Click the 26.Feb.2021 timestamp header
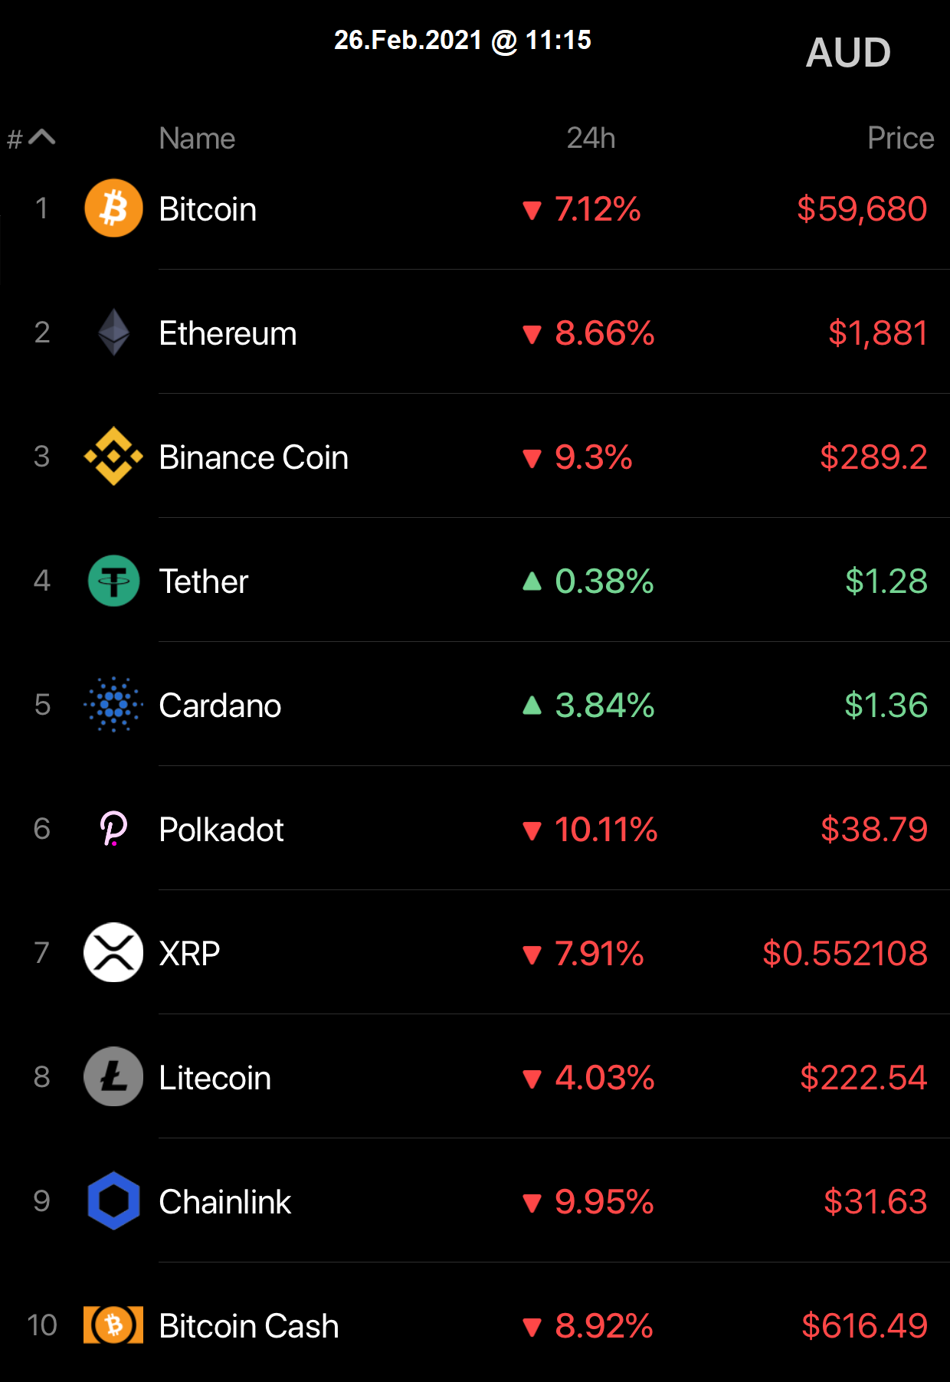Image resolution: width=950 pixels, height=1382 pixels. pos(463,40)
